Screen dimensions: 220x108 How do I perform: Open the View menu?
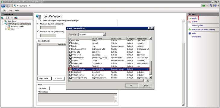[x=10, y=10]
